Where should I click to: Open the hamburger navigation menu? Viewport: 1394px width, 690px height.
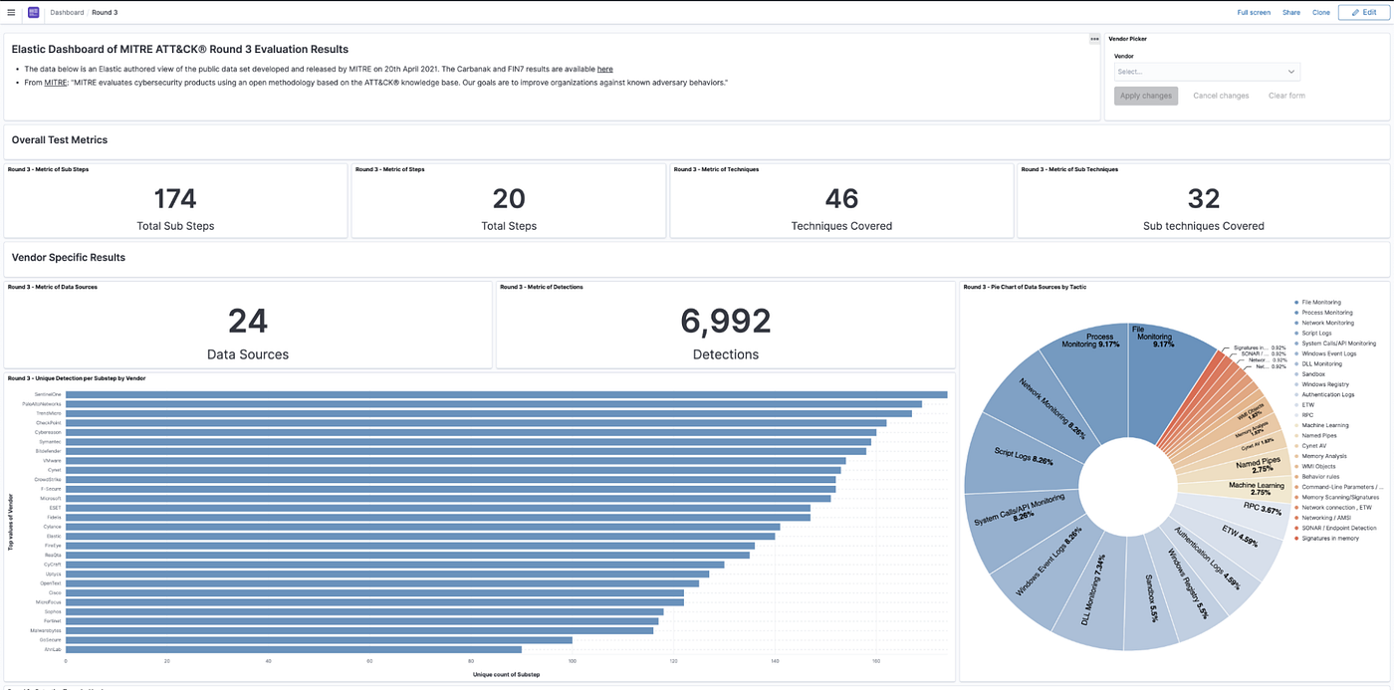[11, 12]
